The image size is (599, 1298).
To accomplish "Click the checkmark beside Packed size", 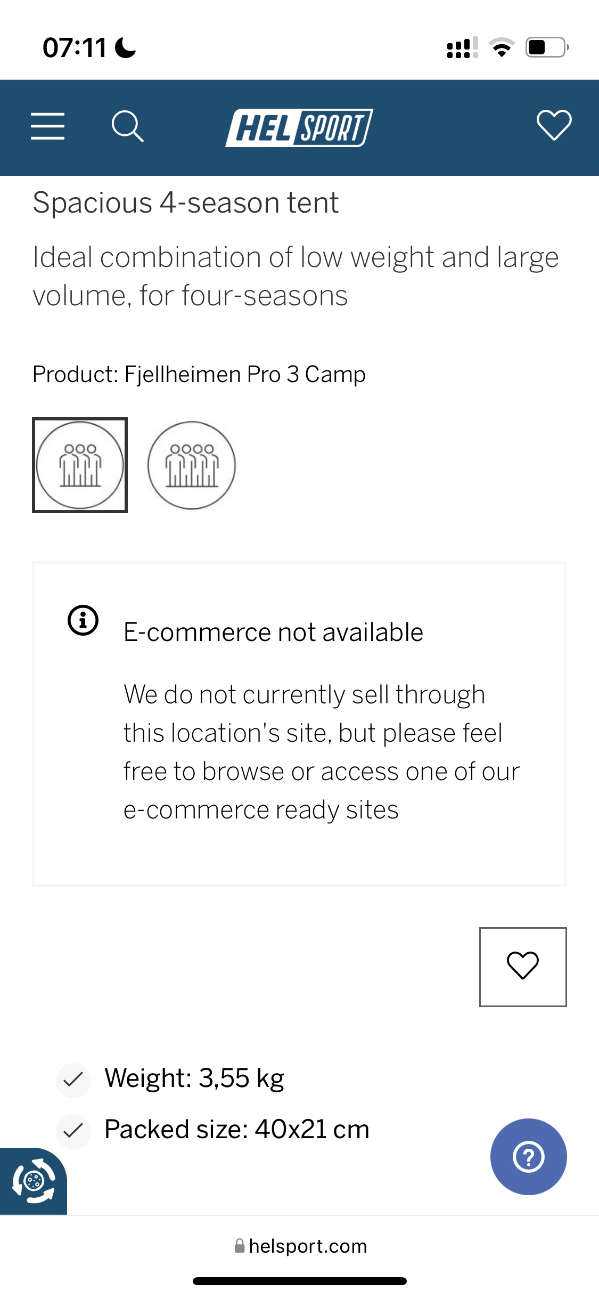I will (73, 1131).
